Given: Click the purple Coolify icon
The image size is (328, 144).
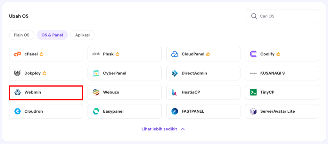Looking at the screenshot, I should tap(253, 54).
